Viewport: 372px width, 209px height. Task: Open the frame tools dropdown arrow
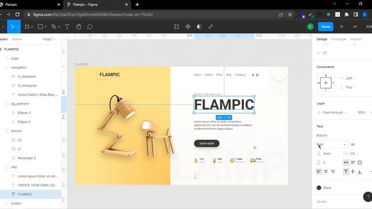(32, 27)
